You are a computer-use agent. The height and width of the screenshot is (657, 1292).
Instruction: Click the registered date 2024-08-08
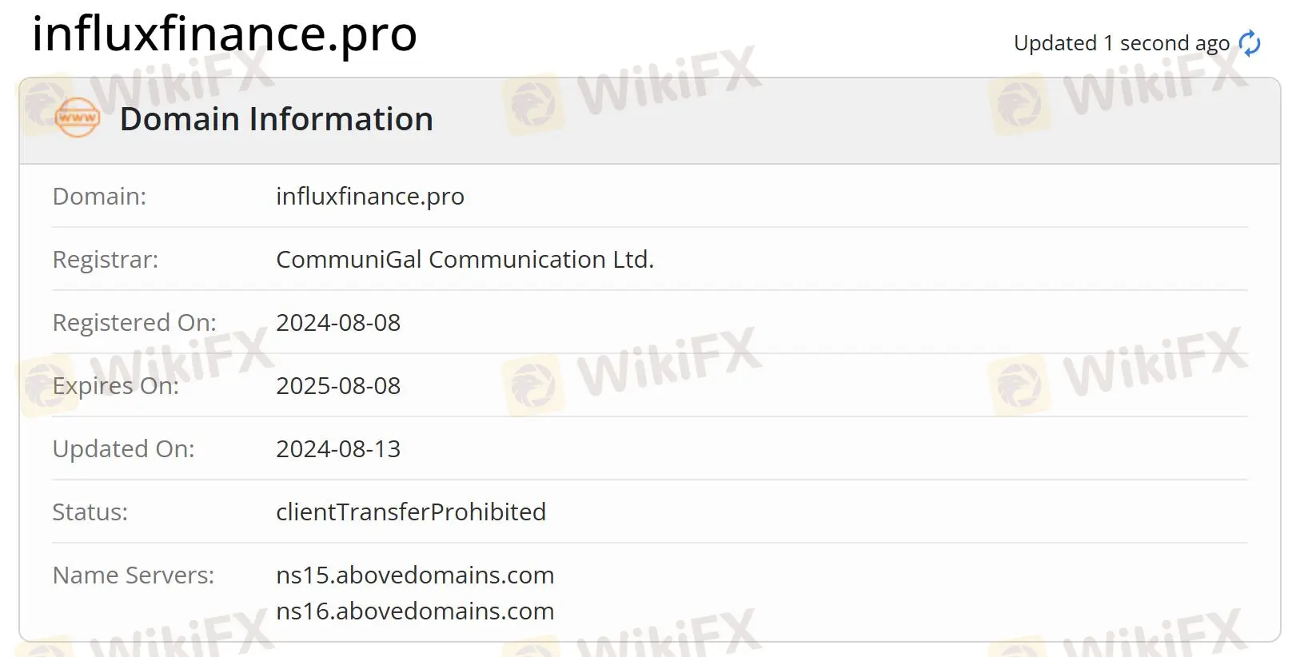[338, 322]
